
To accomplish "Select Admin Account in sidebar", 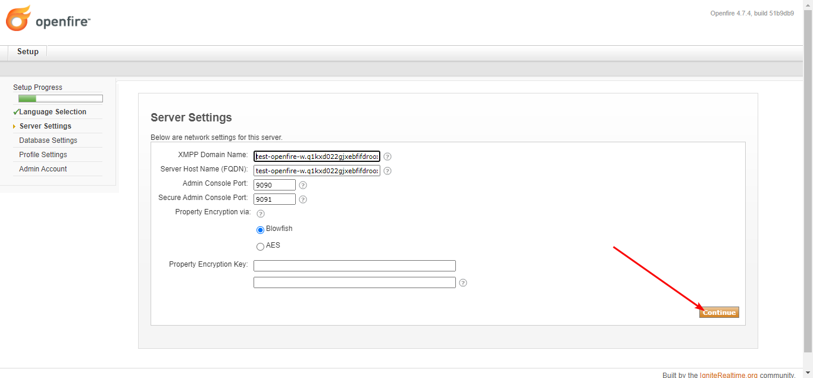I will click(43, 169).
